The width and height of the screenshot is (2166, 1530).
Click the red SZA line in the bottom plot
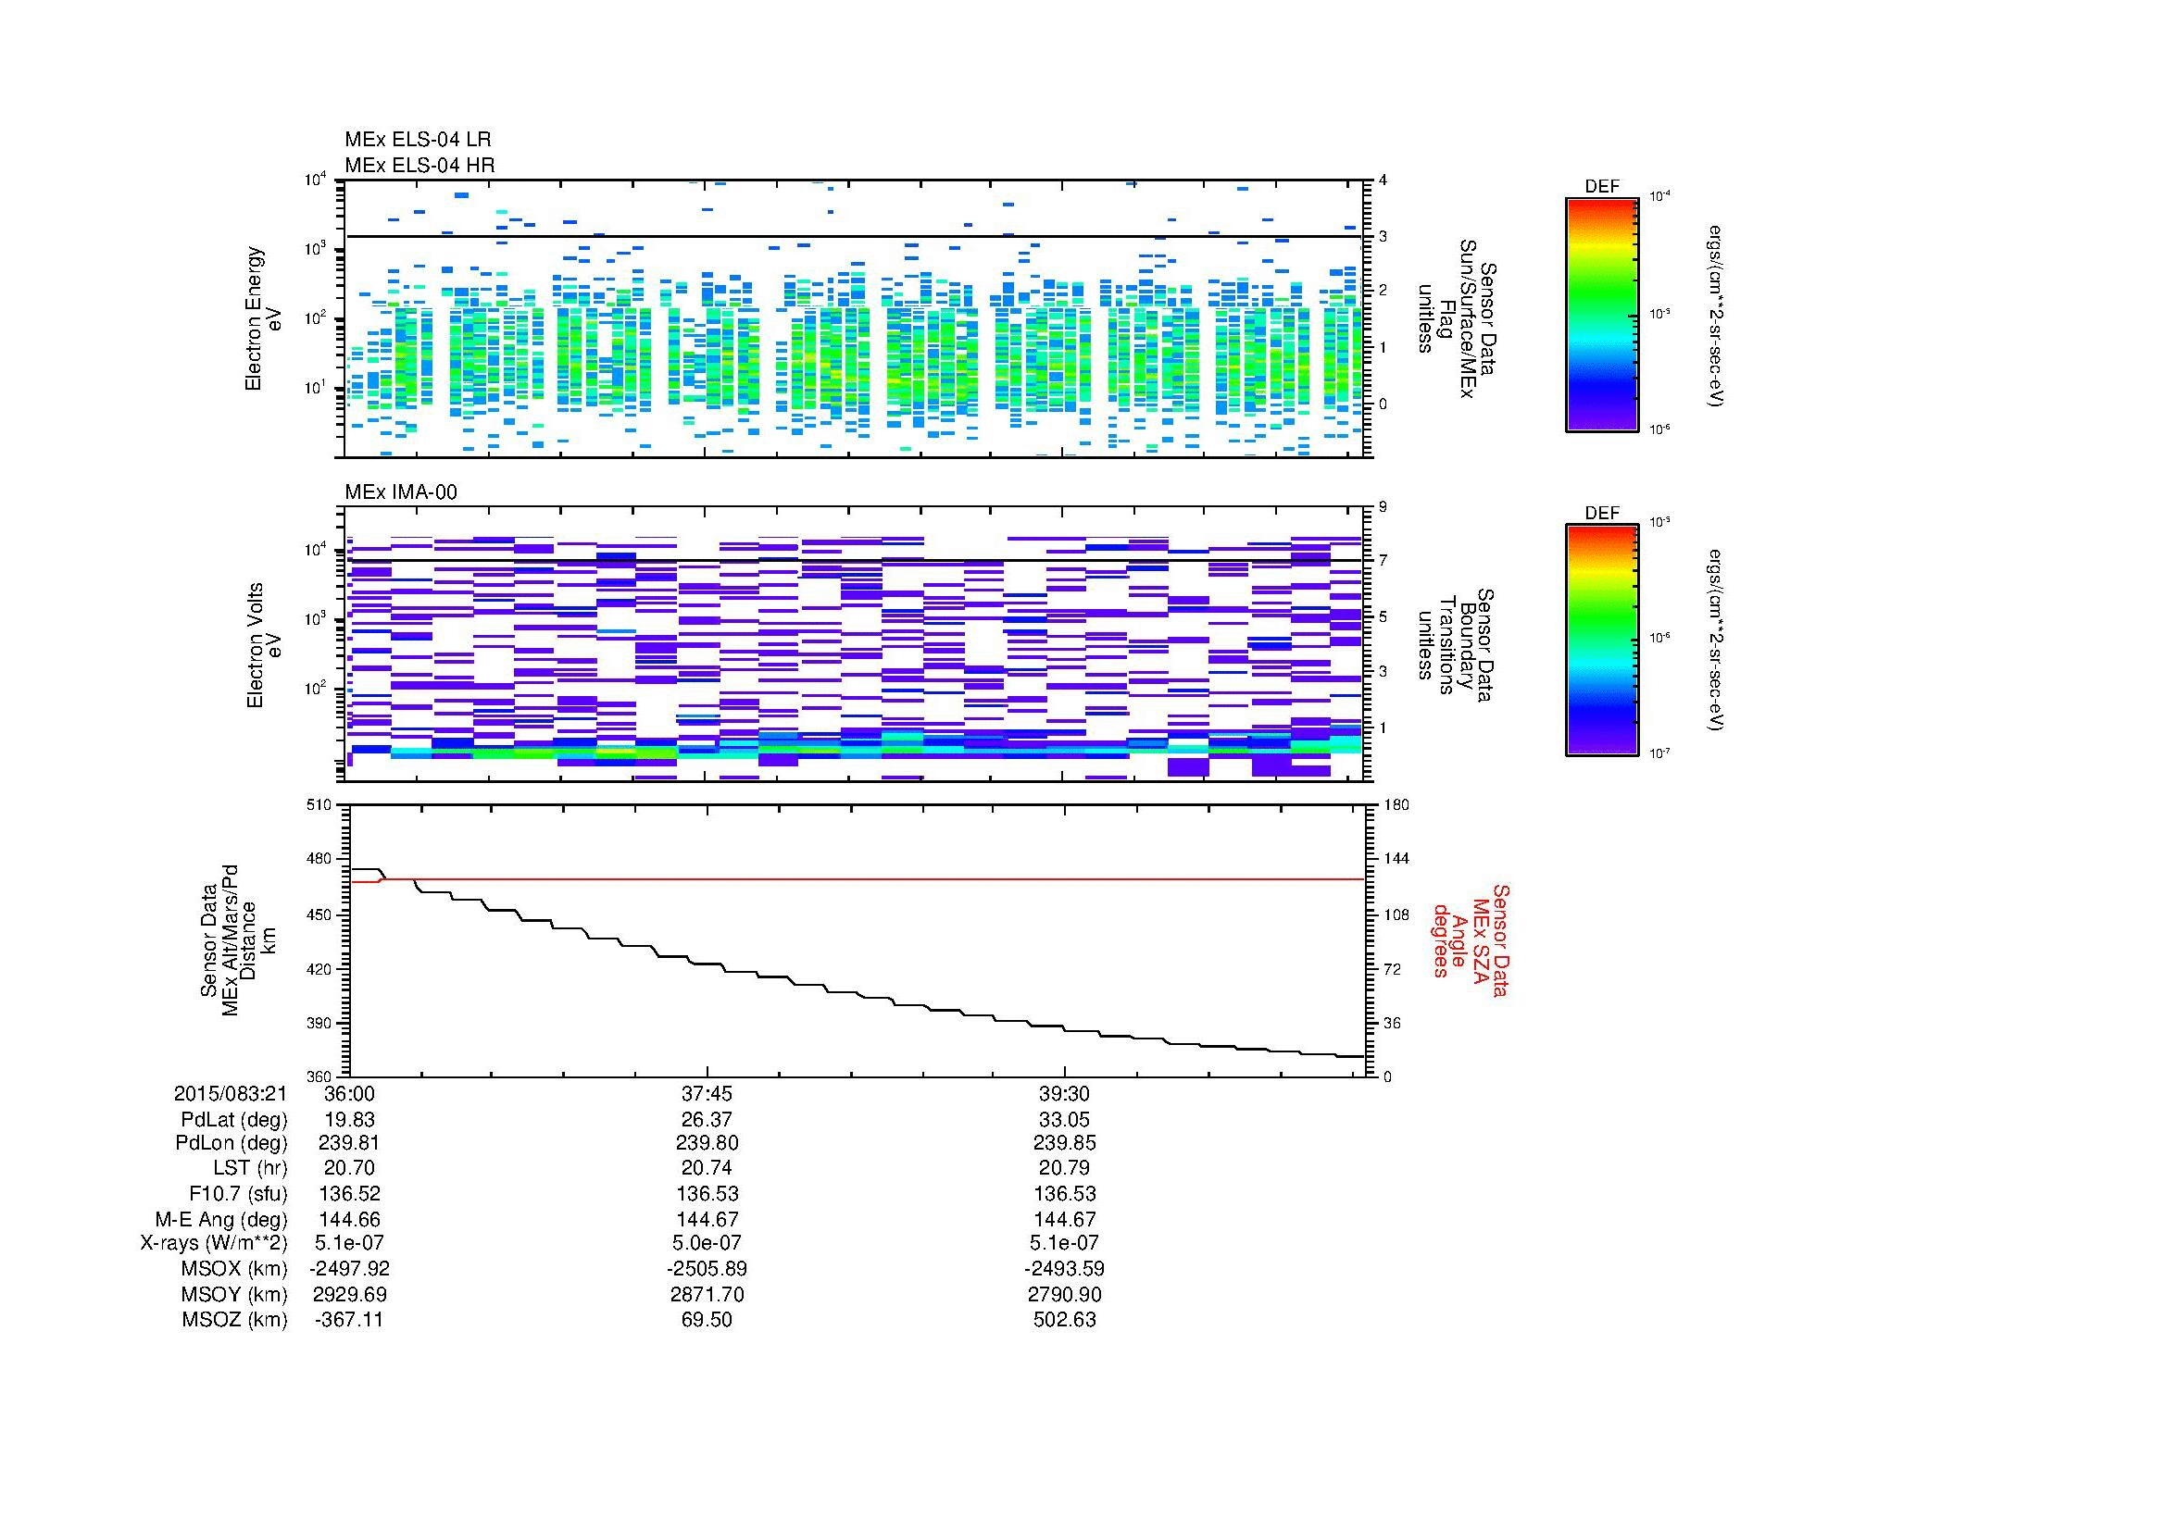point(858,878)
